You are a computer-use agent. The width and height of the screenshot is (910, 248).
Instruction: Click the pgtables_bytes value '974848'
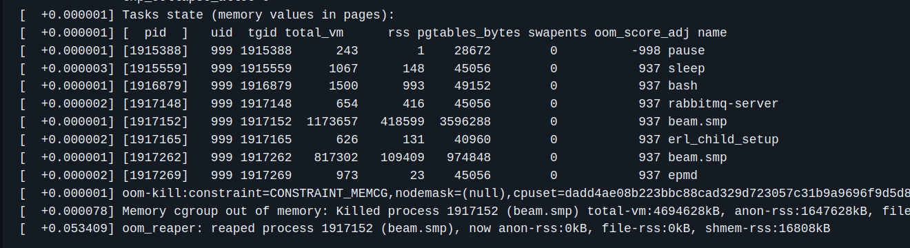pos(469,158)
